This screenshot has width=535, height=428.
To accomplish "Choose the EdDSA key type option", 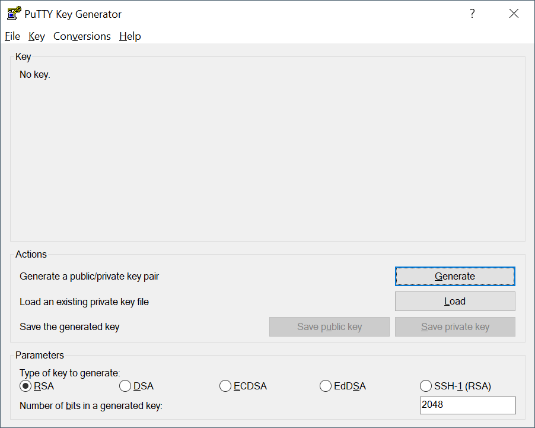I will (x=326, y=386).
